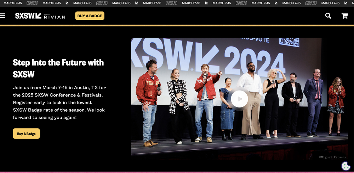Click the SXSW logo
This screenshot has height=173, width=354.
28,16
